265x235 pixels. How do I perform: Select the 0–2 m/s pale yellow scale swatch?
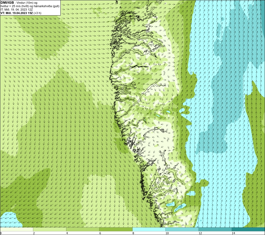16,229
